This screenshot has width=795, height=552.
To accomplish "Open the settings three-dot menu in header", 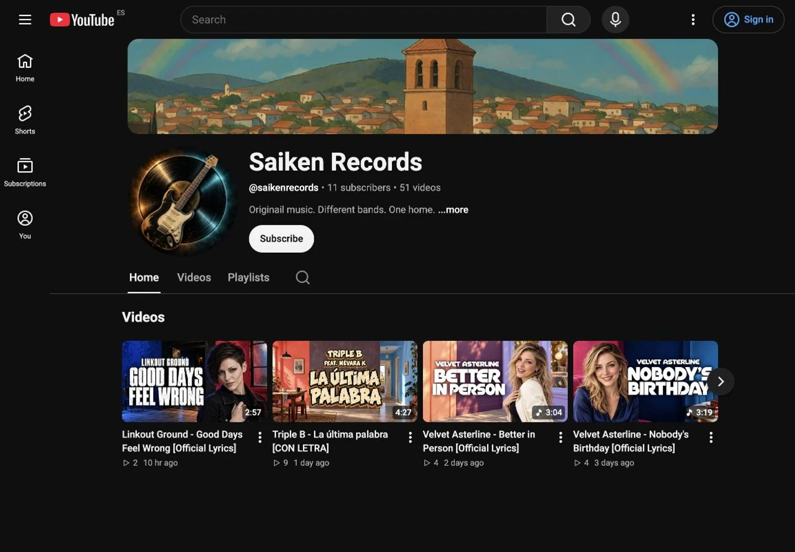I will tap(693, 20).
